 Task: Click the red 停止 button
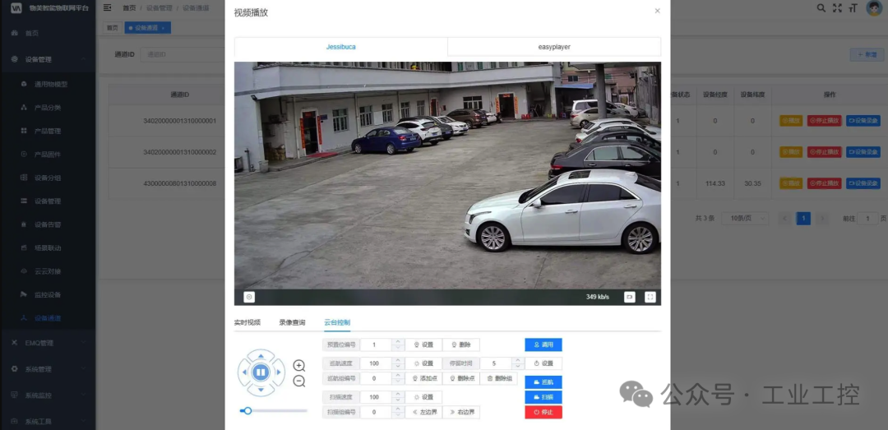click(543, 413)
